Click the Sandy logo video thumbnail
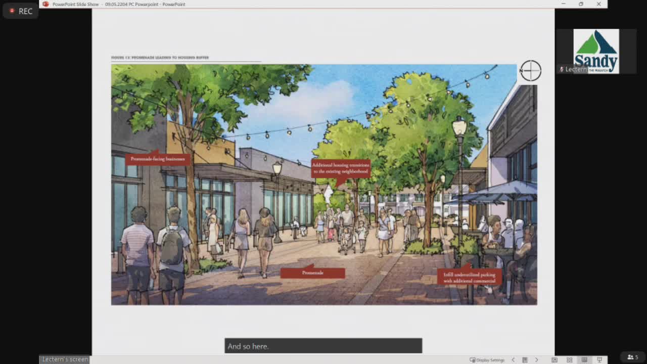This screenshot has width=647, height=364. 596,51
